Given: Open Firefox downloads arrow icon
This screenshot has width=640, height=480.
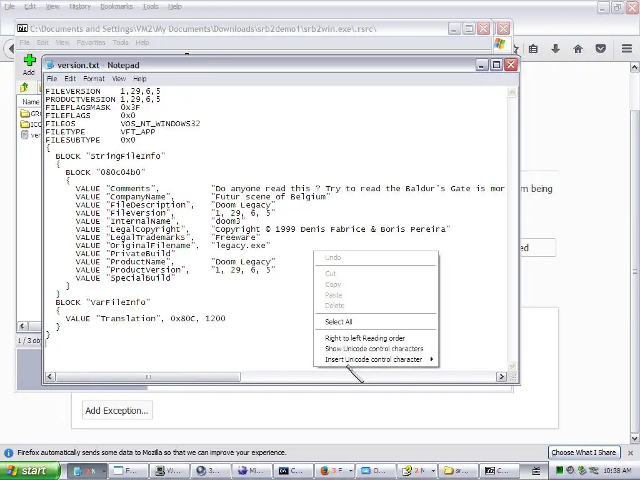Looking at the screenshot, I should (556, 49).
